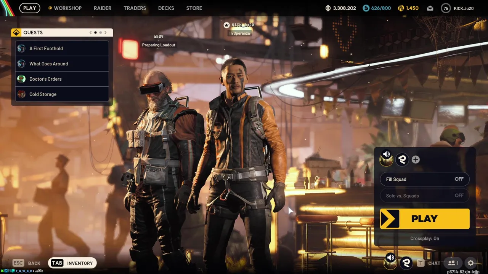Click the T key chat hint icon
The width and height of the screenshot is (488, 274).
[421, 263]
